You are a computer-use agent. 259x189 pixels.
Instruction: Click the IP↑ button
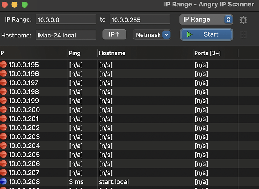click(x=114, y=34)
